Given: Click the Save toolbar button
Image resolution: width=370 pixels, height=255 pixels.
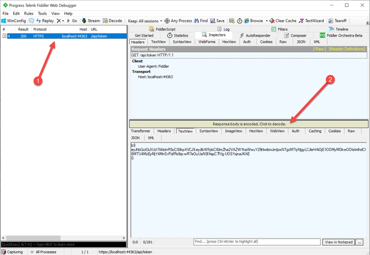Looking at the screenshot, I should point(217,21).
